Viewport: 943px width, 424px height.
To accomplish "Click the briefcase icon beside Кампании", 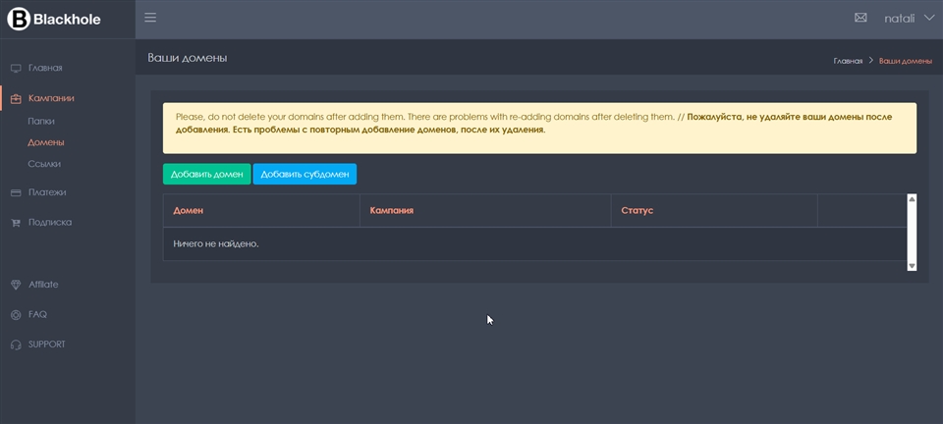I will pos(16,98).
